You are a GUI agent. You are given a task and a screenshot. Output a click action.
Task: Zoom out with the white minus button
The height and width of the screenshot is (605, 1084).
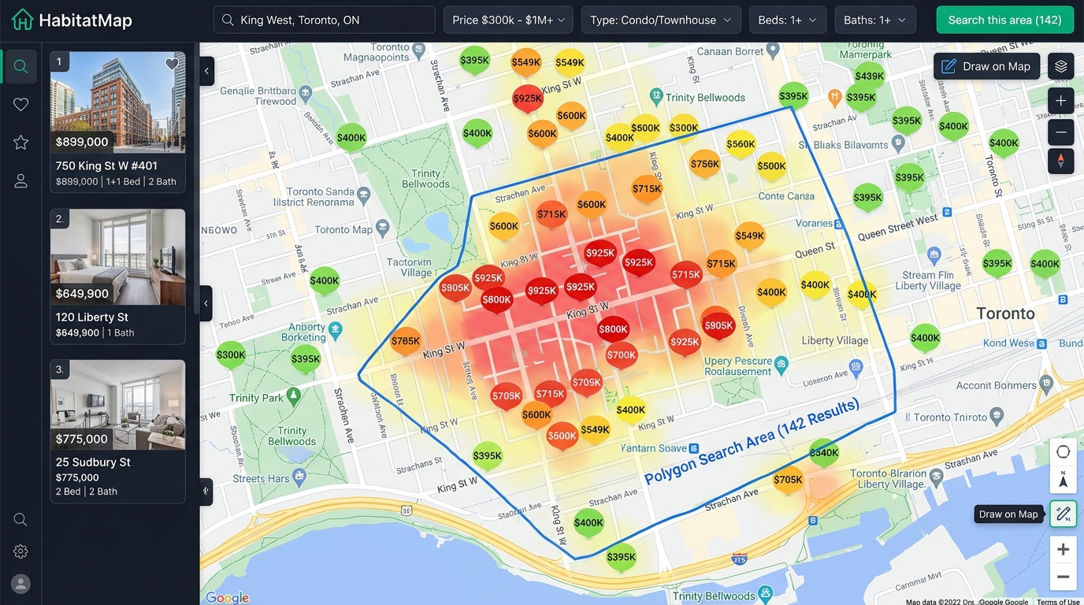(1063, 577)
